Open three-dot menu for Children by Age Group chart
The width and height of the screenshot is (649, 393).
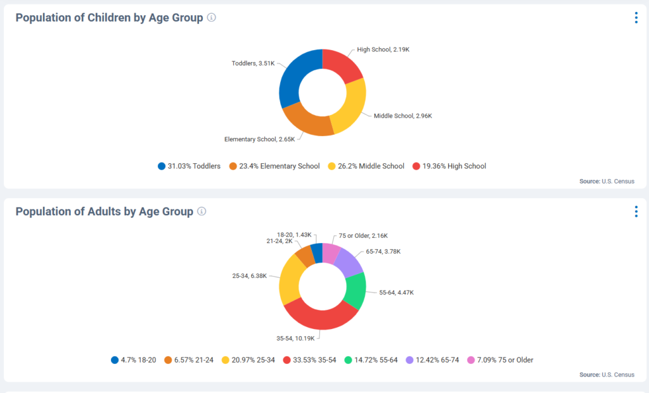(636, 18)
